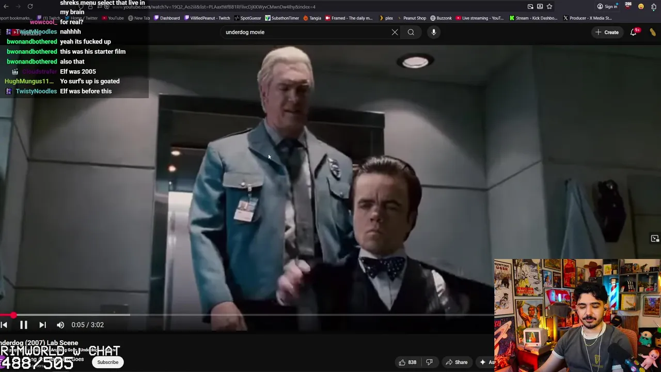
Task: Go to the previous video in playlist
Action: point(4,325)
